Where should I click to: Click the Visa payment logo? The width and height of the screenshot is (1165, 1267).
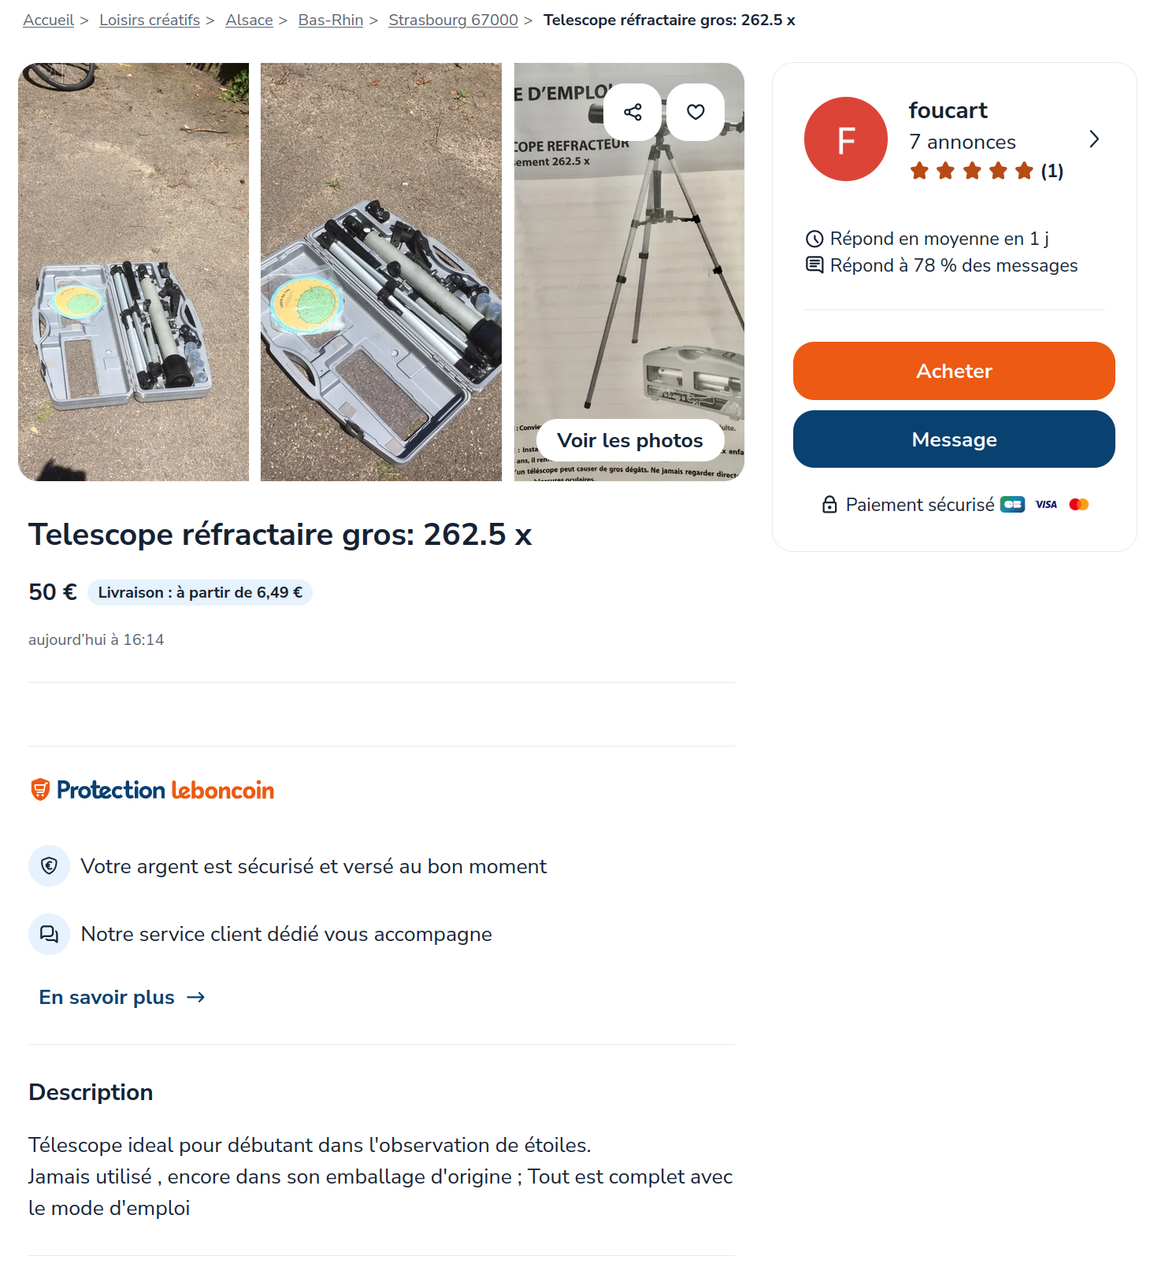(1046, 505)
